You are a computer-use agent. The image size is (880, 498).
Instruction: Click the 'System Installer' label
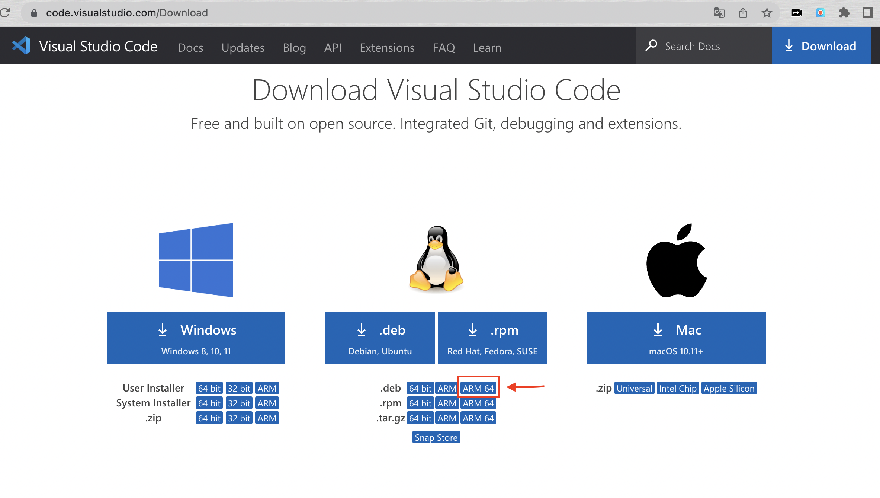click(x=153, y=403)
